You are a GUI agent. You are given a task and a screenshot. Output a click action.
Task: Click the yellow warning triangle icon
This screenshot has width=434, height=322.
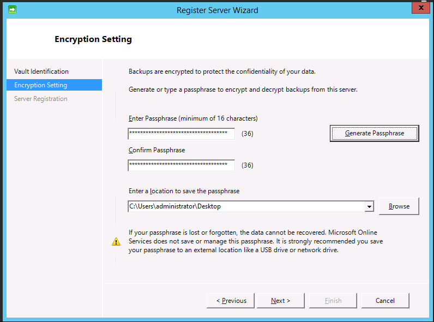(x=116, y=241)
